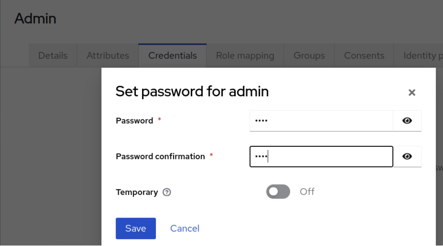Close the Set password dialog
Viewport: 443px width, 246px height.
pos(412,93)
